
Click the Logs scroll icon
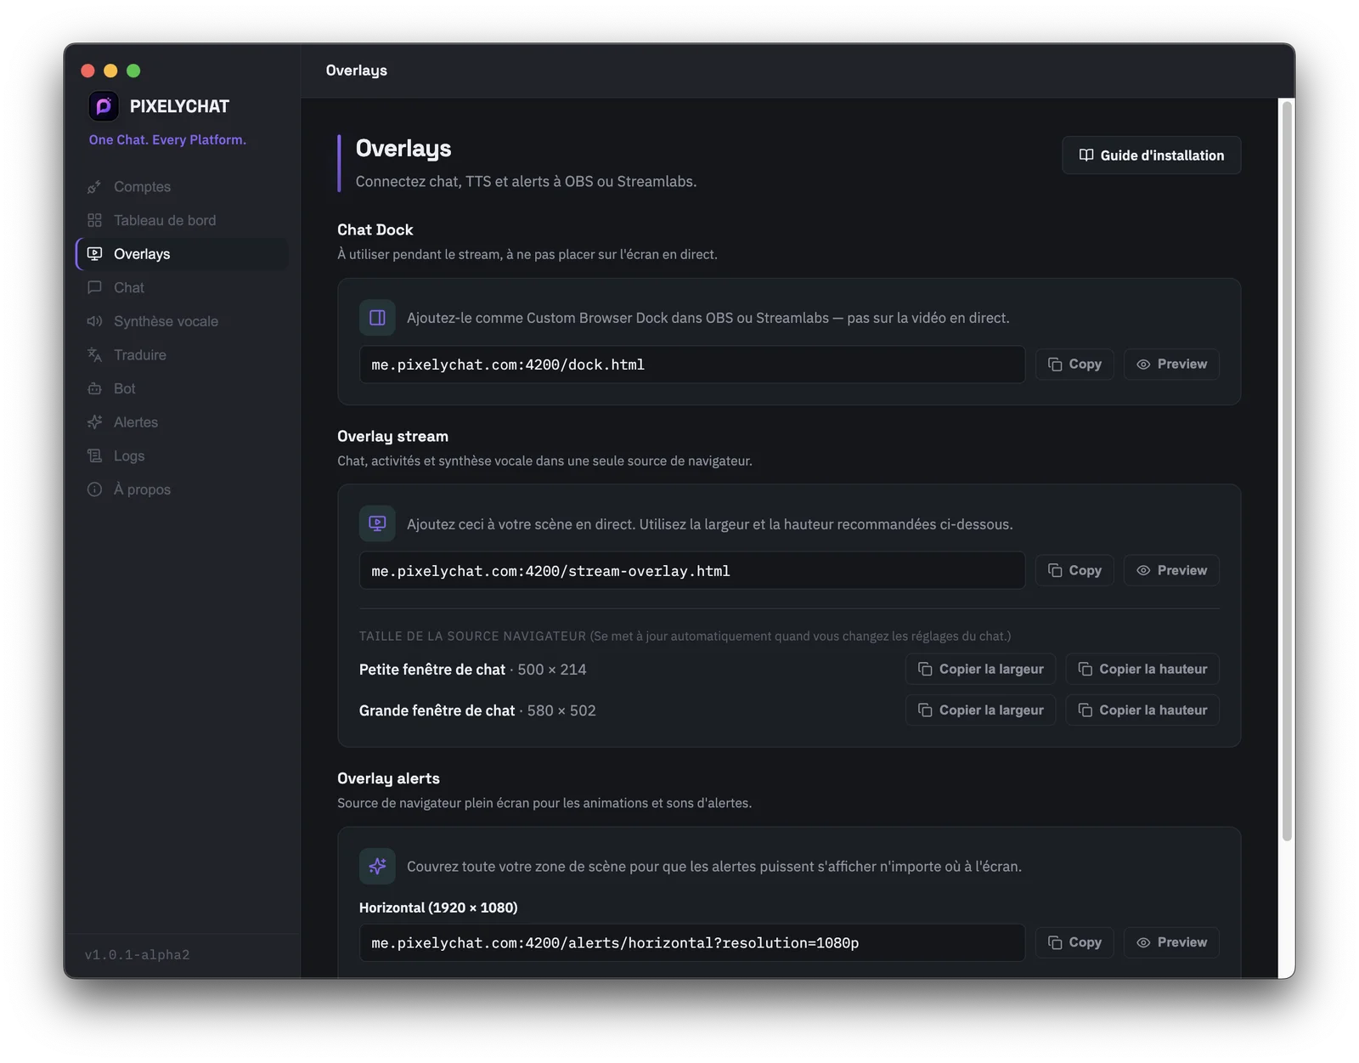pos(94,455)
